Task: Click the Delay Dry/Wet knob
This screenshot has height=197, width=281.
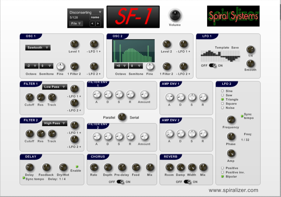Action: click(63, 167)
